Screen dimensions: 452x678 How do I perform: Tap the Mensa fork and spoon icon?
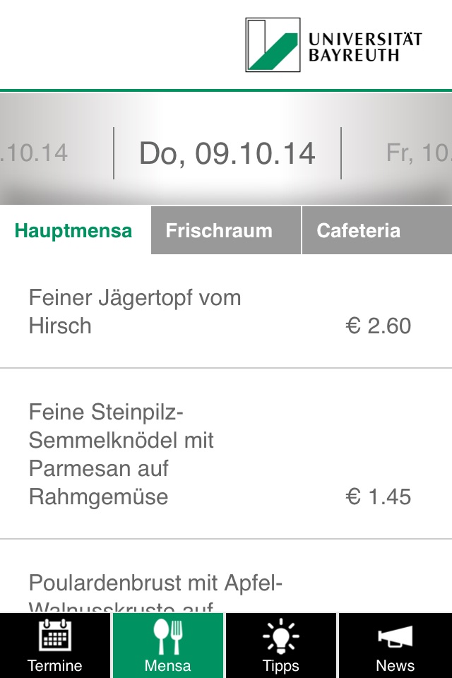(x=168, y=635)
